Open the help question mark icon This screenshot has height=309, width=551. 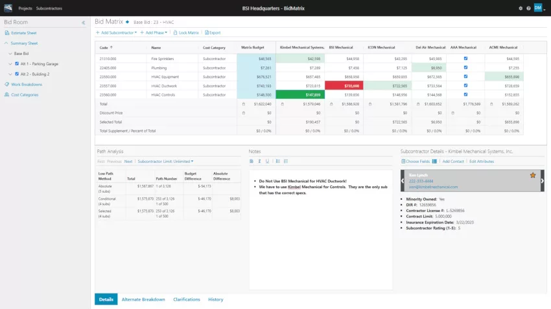(x=528, y=8)
